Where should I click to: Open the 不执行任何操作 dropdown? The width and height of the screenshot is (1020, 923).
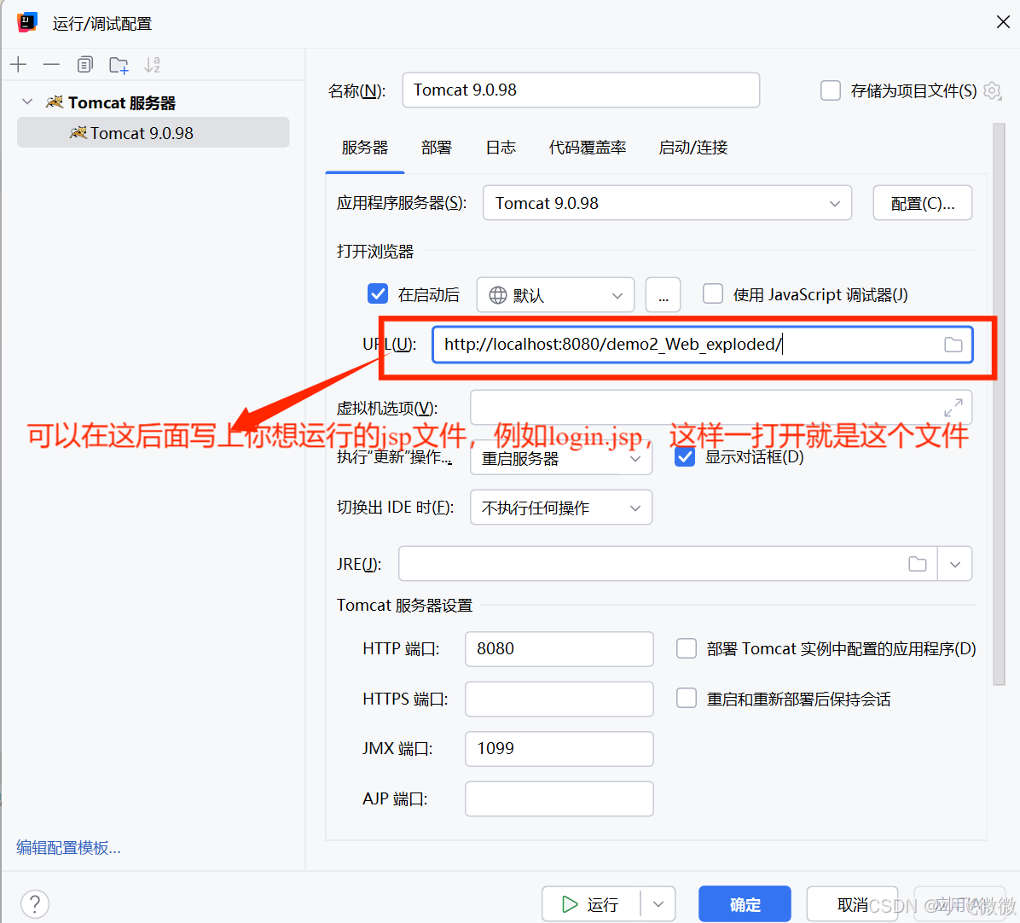click(x=561, y=508)
